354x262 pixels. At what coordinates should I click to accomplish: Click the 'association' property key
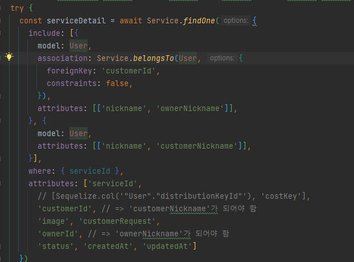pyautogui.click(x=63, y=58)
